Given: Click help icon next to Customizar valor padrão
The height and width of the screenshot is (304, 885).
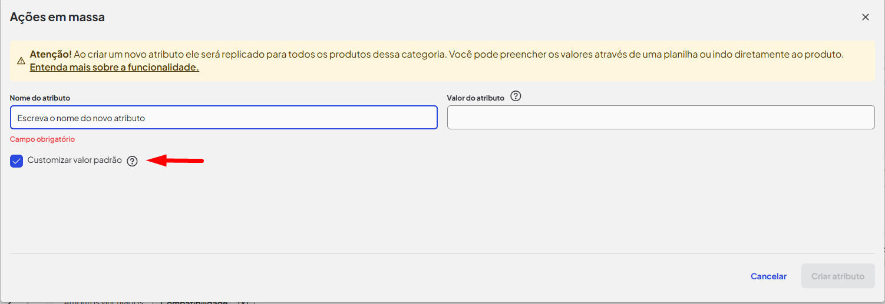Looking at the screenshot, I should tap(132, 161).
